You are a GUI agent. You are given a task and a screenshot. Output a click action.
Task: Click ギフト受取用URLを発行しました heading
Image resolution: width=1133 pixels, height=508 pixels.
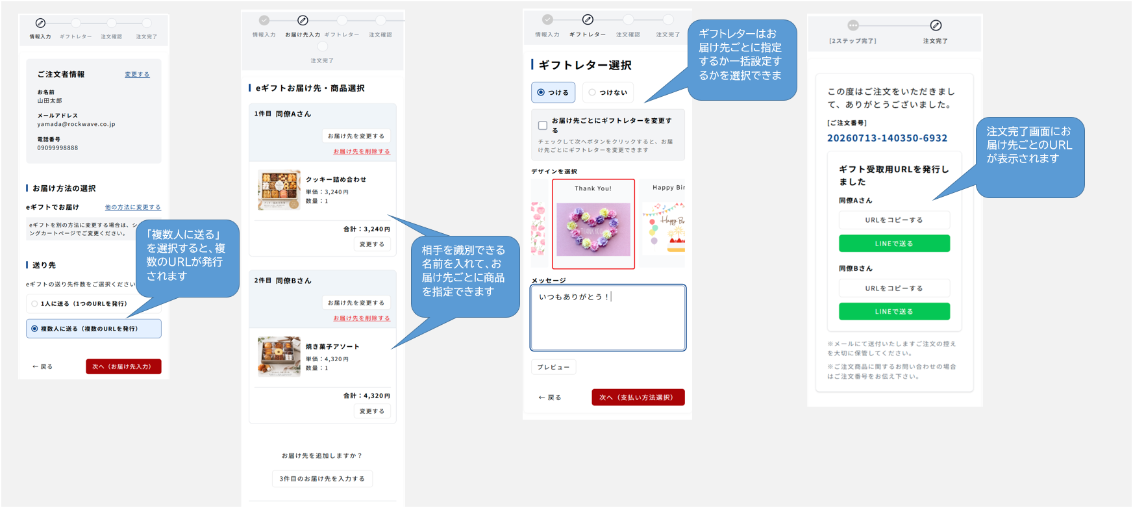(x=894, y=175)
